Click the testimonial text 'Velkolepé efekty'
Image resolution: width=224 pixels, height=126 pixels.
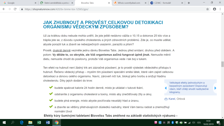189,87
